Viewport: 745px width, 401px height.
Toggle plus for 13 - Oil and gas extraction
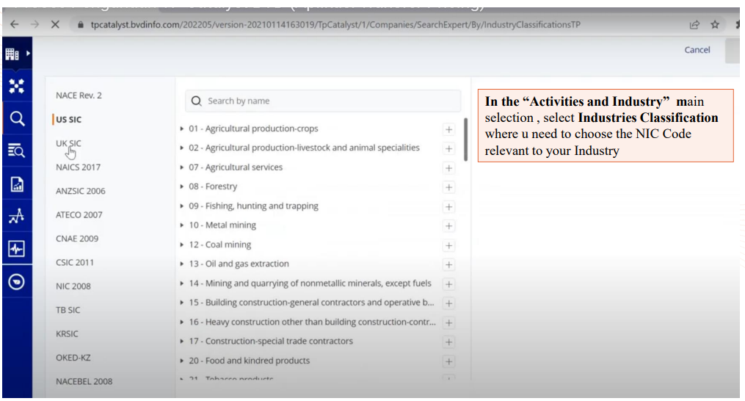point(448,265)
